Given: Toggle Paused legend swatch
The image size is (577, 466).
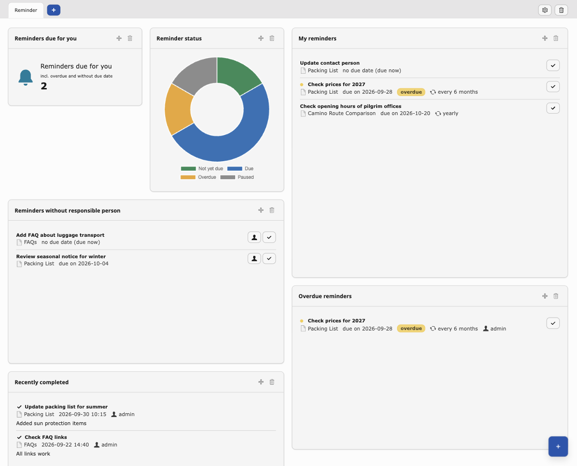Looking at the screenshot, I should [x=228, y=177].
